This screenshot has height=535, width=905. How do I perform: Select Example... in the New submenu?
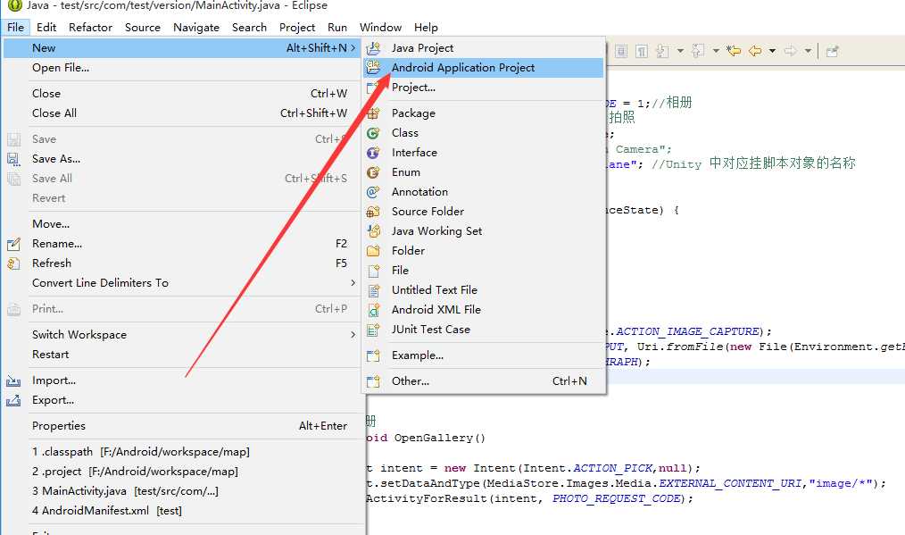pos(484,355)
